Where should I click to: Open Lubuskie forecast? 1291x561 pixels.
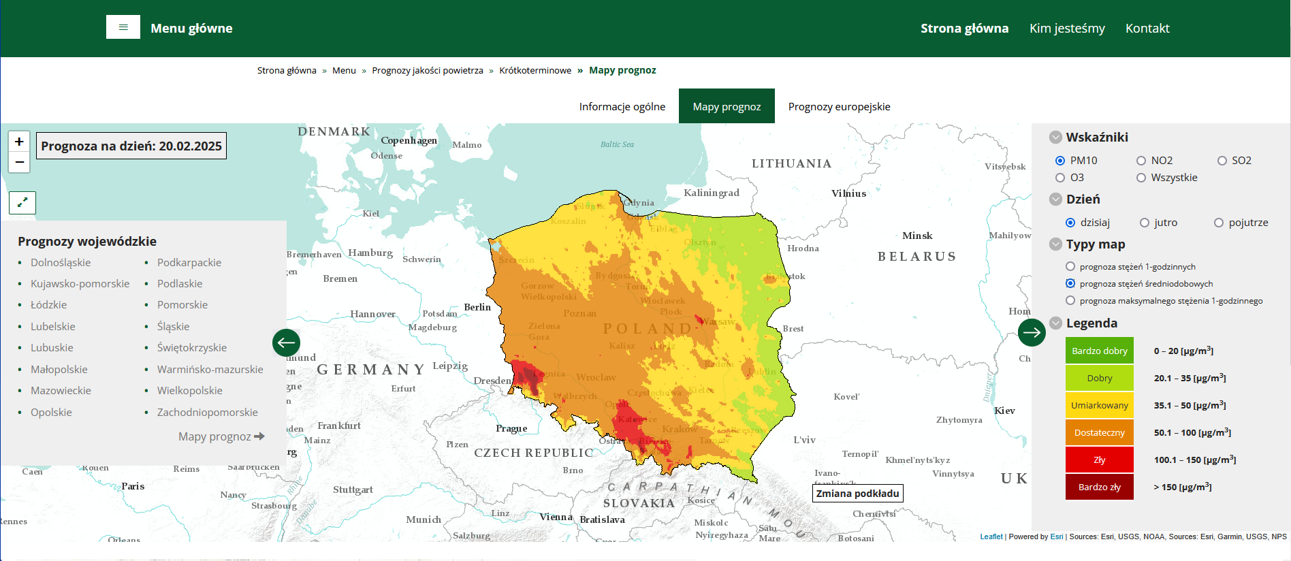[x=52, y=348]
